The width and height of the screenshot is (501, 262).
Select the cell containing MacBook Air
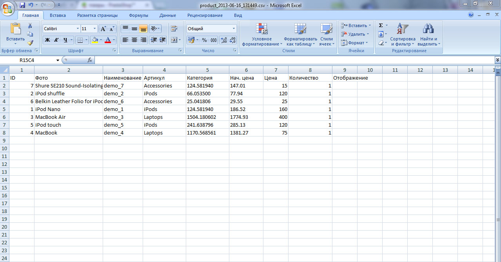click(68, 117)
